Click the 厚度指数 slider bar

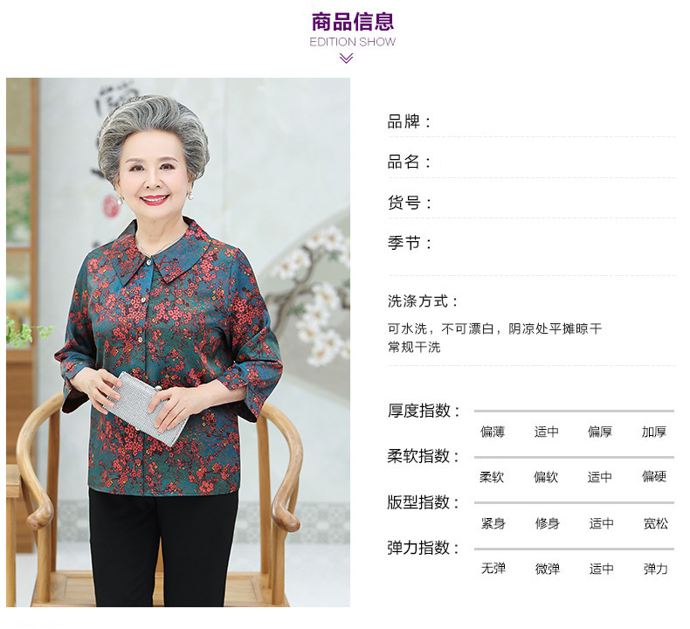(574, 411)
